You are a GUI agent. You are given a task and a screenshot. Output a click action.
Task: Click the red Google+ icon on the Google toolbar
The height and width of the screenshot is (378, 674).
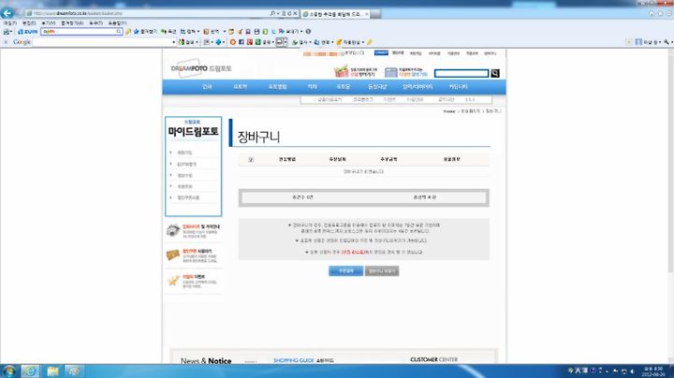pyautogui.click(x=249, y=42)
